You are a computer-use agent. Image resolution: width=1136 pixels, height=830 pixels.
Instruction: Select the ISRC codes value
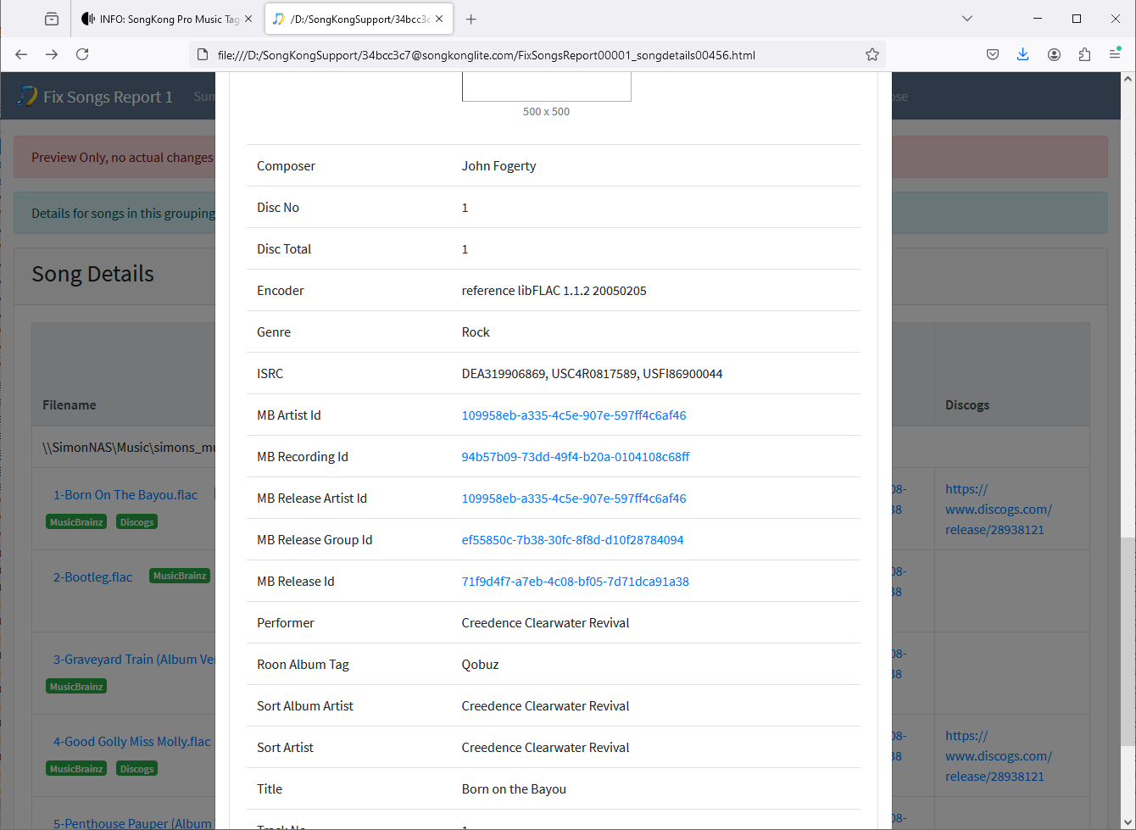pos(592,374)
